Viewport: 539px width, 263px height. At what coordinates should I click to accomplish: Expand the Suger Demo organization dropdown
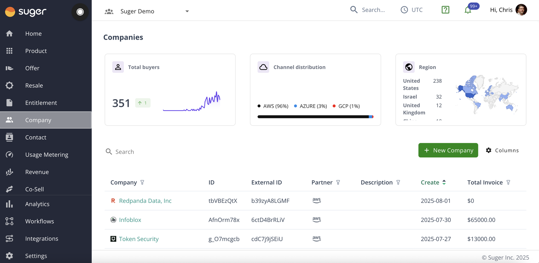(x=187, y=11)
